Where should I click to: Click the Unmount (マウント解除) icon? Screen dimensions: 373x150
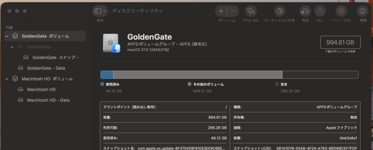click(x=341, y=11)
